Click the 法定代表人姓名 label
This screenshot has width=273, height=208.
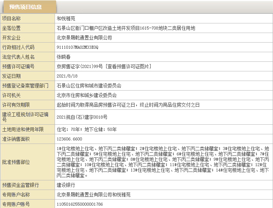[x=18, y=57]
